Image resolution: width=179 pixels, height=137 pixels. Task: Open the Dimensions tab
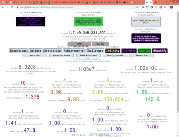(18, 51)
